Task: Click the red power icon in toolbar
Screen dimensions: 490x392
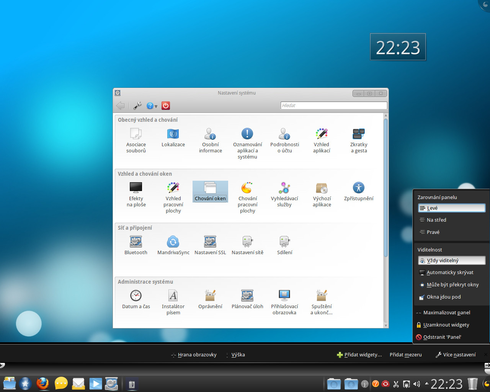Action: [x=166, y=106]
